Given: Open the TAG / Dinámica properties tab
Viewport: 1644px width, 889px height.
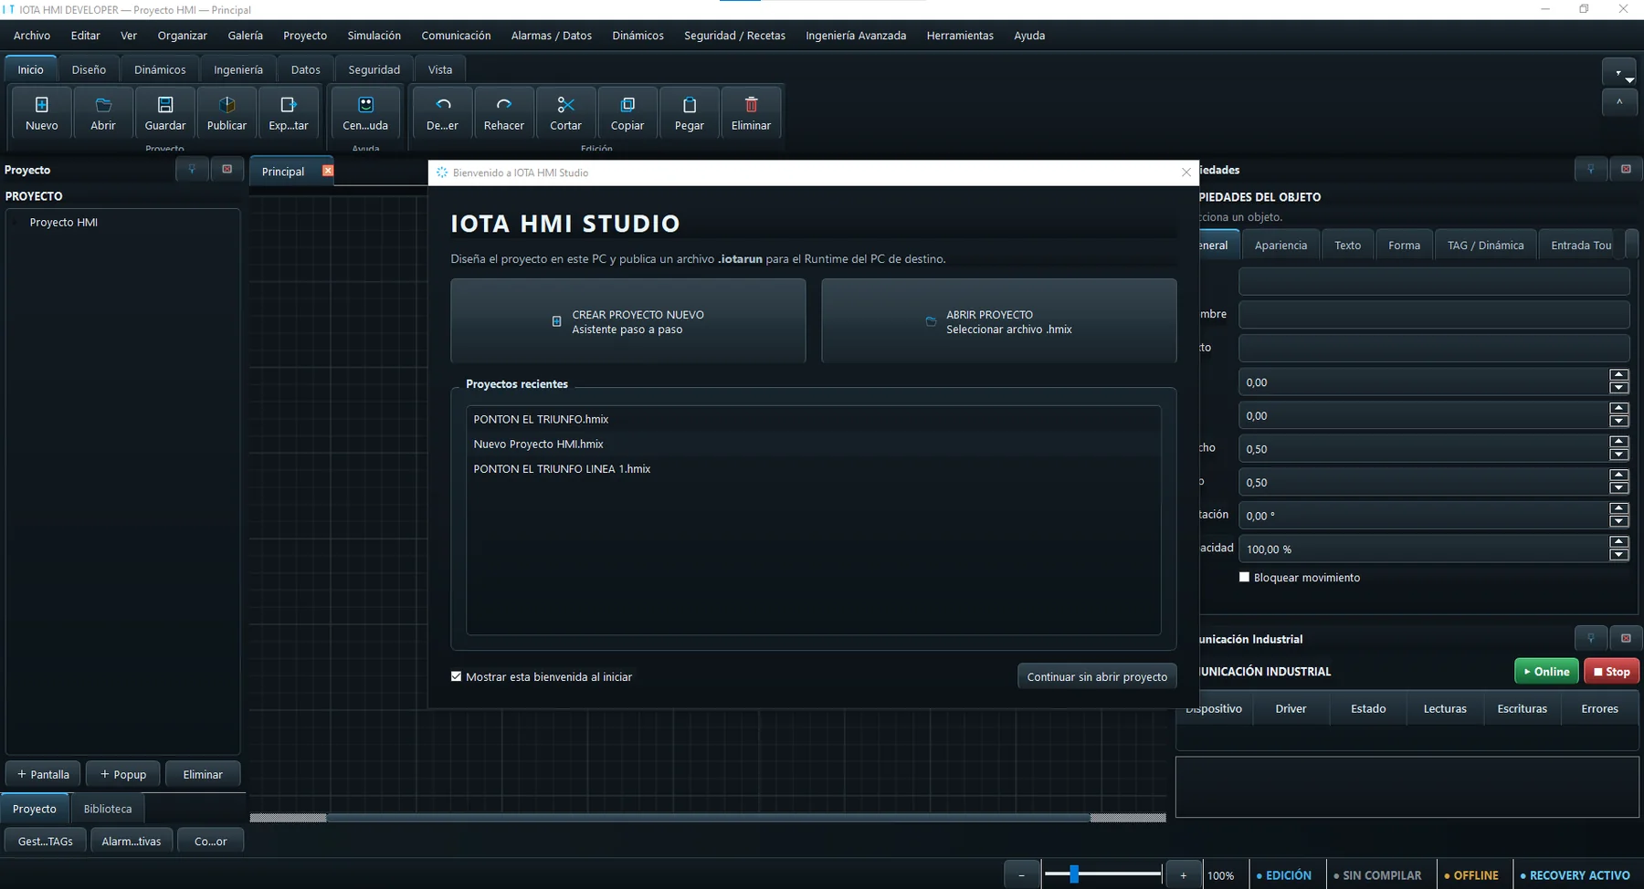Looking at the screenshot, I should 1485,245.
